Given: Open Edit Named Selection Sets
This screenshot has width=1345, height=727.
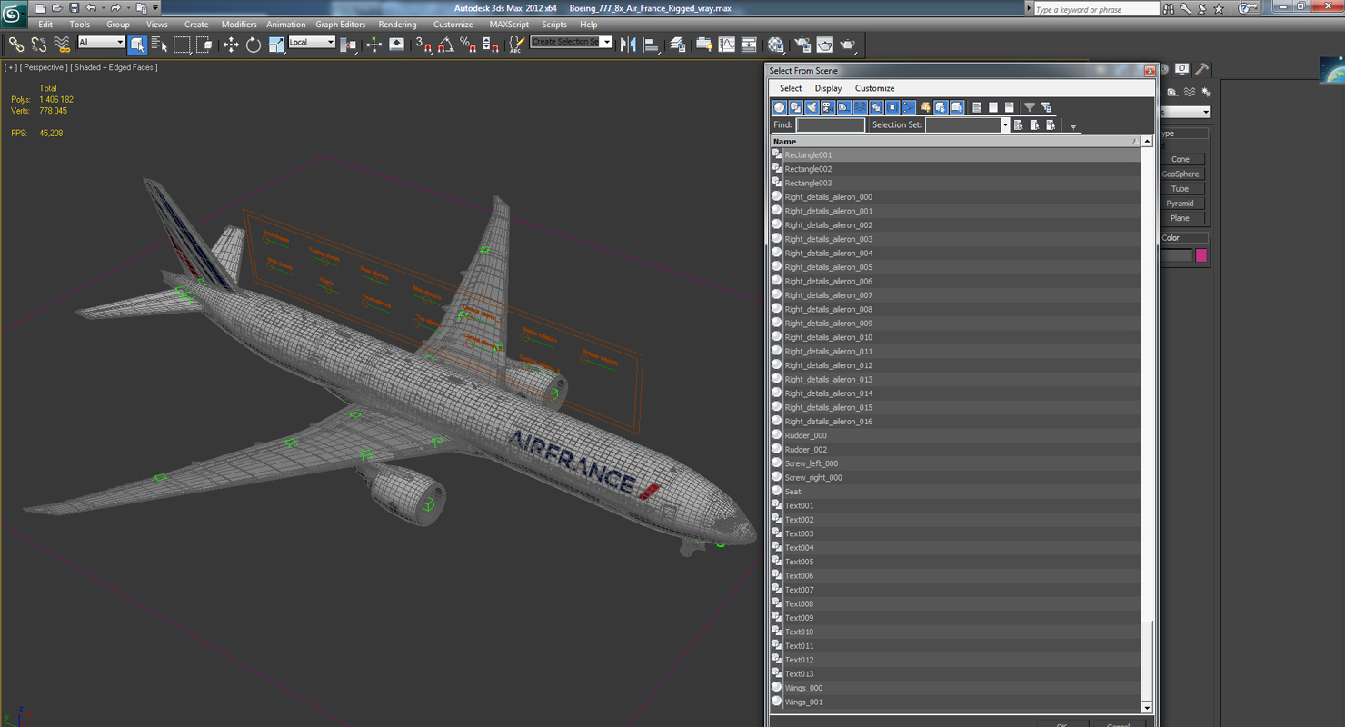Looking at the screenshot, I should (517, 44).
